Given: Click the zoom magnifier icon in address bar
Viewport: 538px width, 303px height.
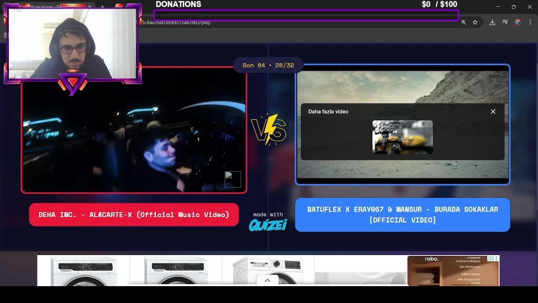Looking at the screenshot, I should [464, 22].
